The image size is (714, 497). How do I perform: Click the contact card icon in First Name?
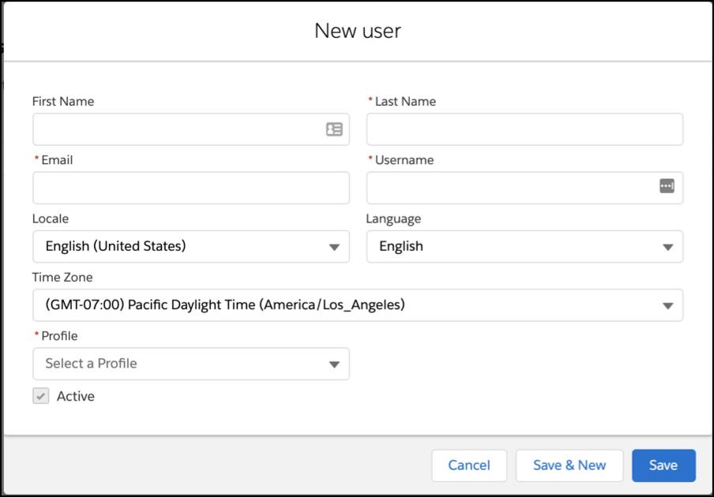pos(334,129)
